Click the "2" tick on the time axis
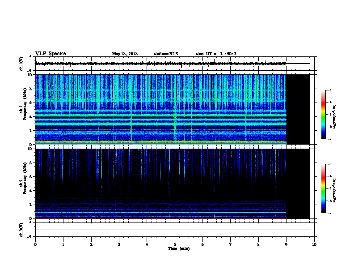This screenshot has height=274, width=354. pos(91,244)
